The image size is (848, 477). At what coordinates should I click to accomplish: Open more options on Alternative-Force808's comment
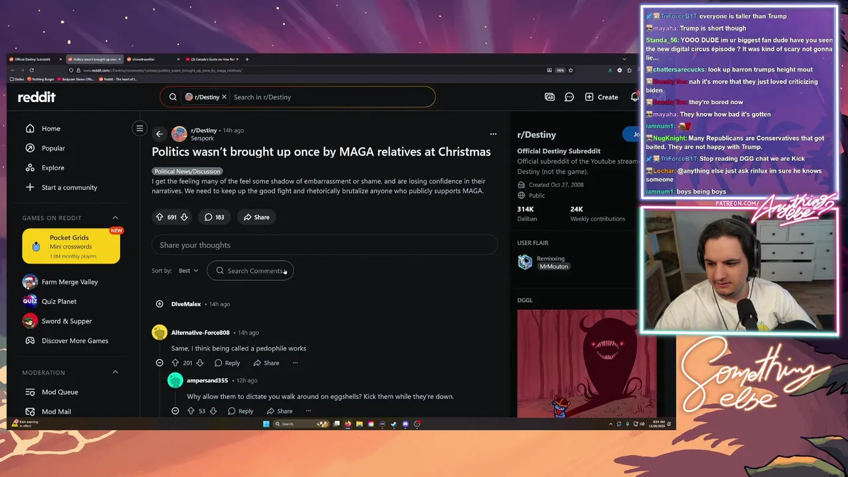[295, 363]
